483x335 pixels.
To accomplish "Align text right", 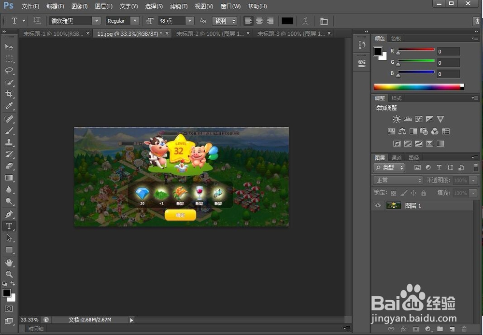I will click(270, 21).
